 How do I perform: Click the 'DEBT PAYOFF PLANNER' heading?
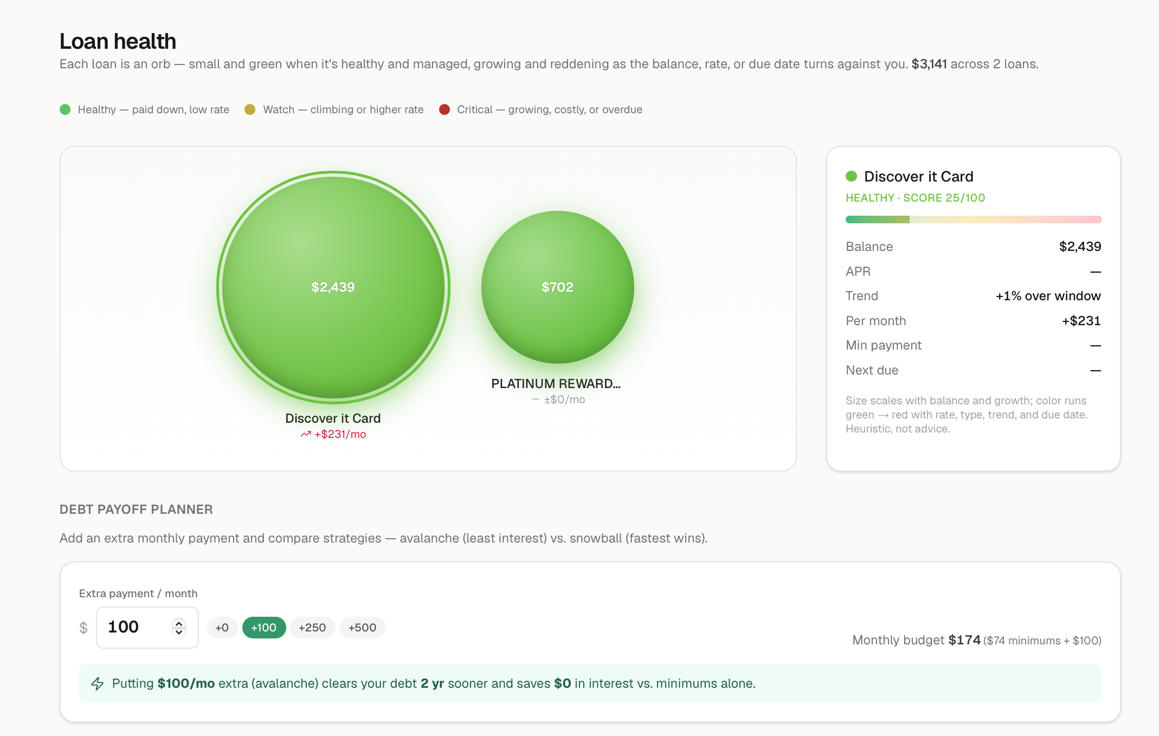pos(136,509)
